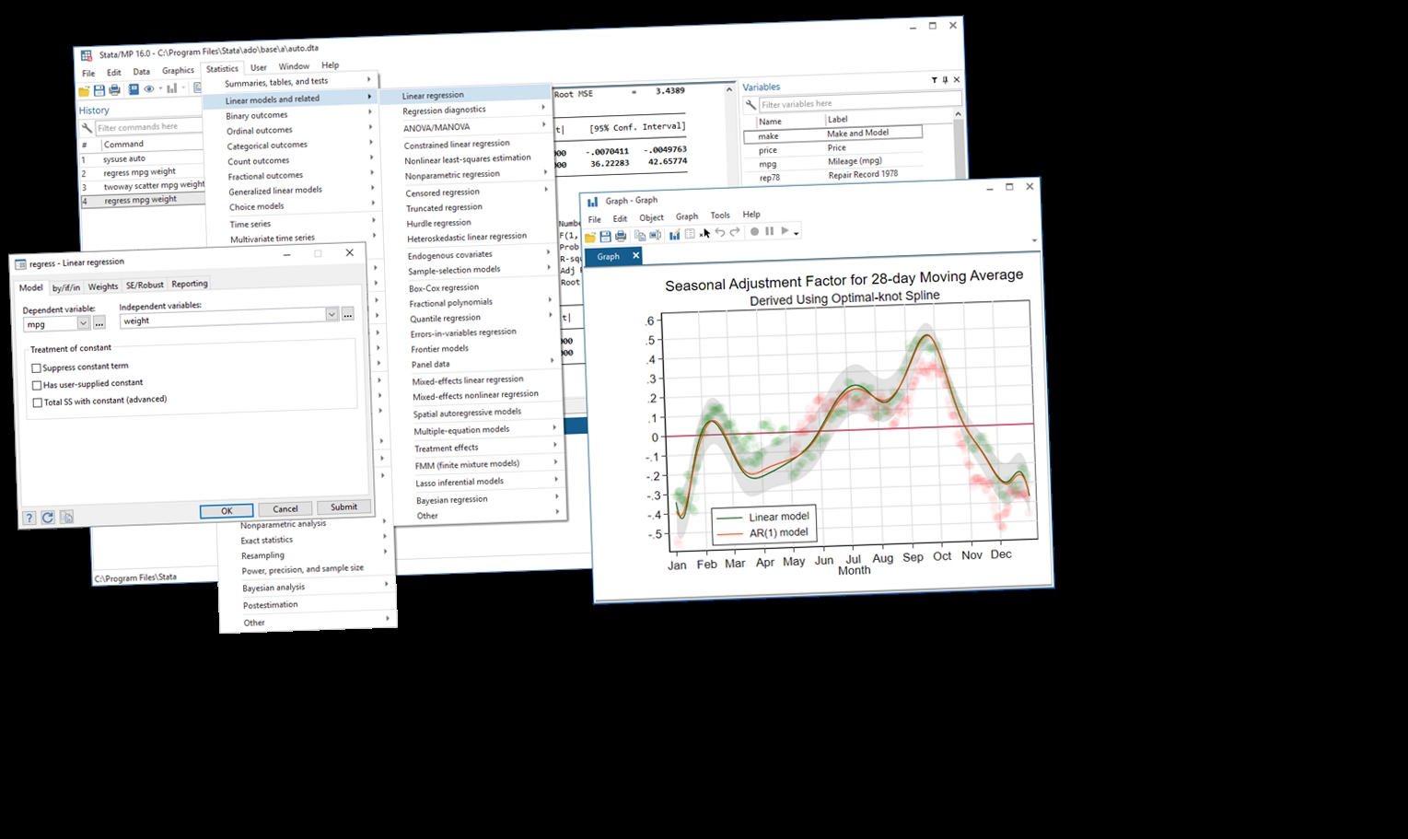Copy graph icon in Graph window toolbar
1408x839 pixels.
coord(640,235)
